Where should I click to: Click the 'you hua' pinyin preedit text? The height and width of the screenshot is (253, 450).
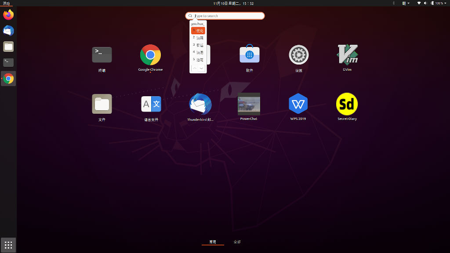tap(197, 24)
